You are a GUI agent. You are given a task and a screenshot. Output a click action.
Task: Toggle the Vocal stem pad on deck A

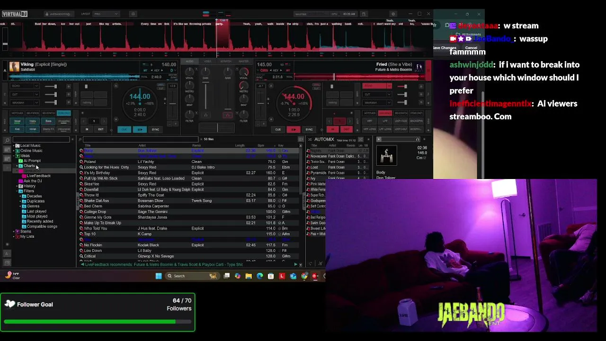pos(17,121)
